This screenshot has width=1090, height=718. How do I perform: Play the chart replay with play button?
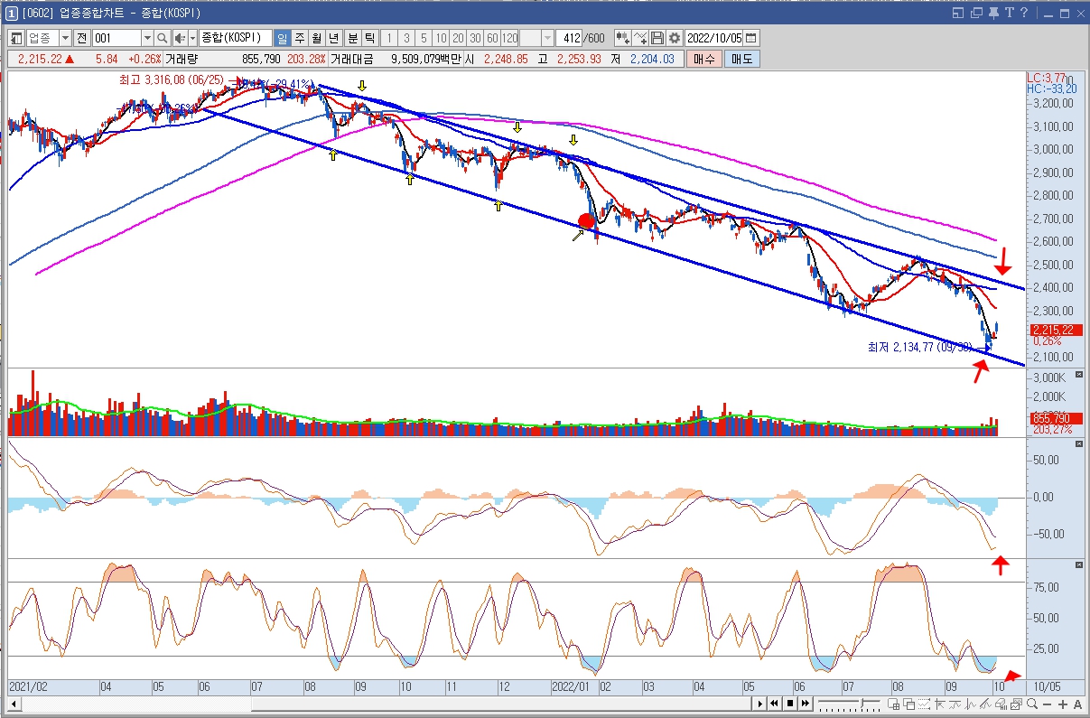coord(760,704)
